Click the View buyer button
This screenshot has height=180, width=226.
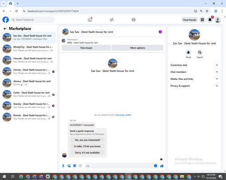pos(86,48)
